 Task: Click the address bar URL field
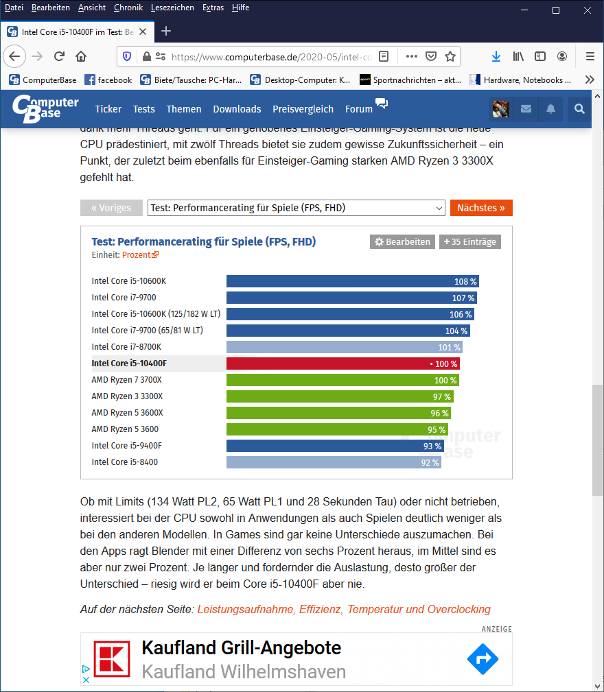pos(272,56)
